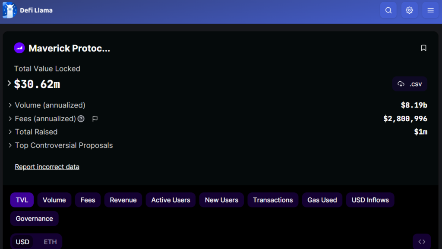Viewport: 442px width, 249px height.
Task: Expand the Volume (annualized) row
Action: 10,105
